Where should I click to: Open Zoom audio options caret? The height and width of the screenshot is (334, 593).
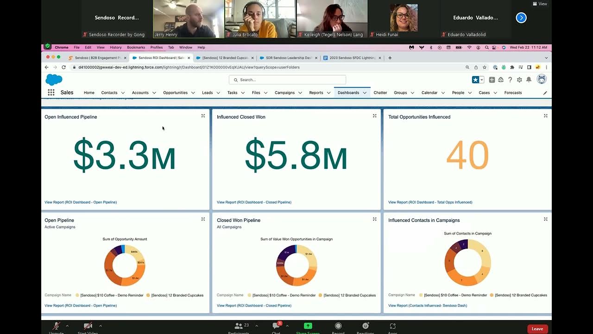tap(67, 326)
